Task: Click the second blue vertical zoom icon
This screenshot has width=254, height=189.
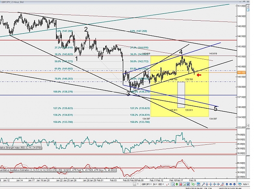Action: [218, 184]
